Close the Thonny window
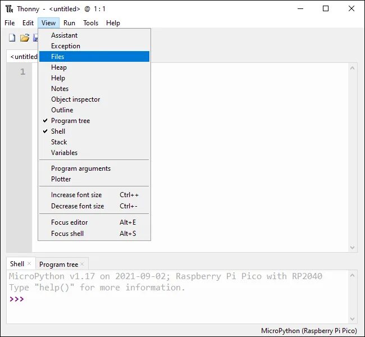Image resolution: width=365 pixels, height=337 pixels. click(352, 9)
